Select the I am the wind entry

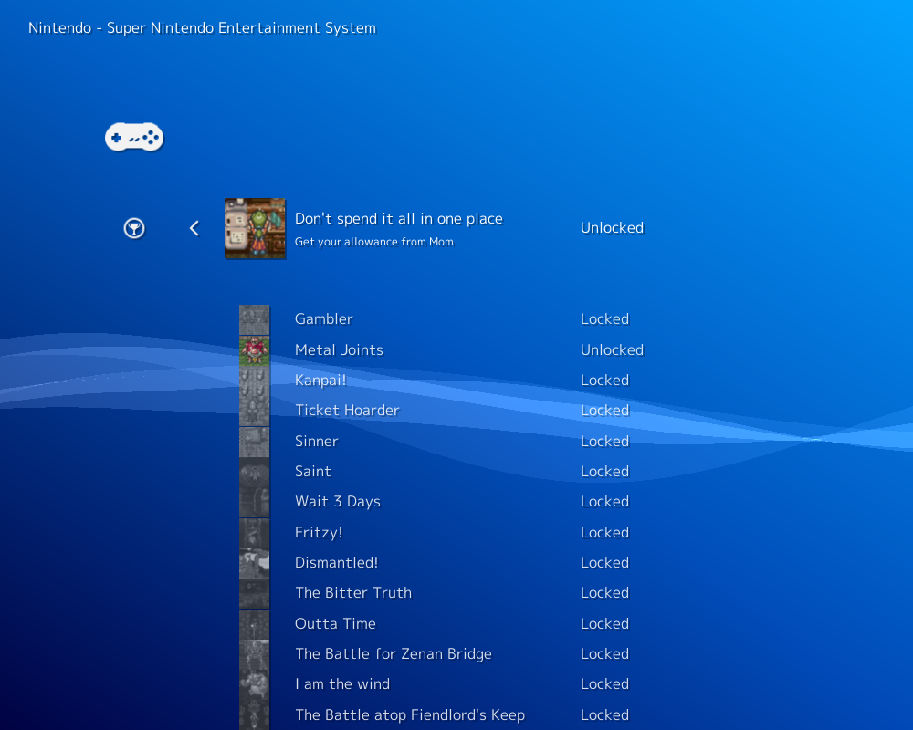click(x=341, y=684)
